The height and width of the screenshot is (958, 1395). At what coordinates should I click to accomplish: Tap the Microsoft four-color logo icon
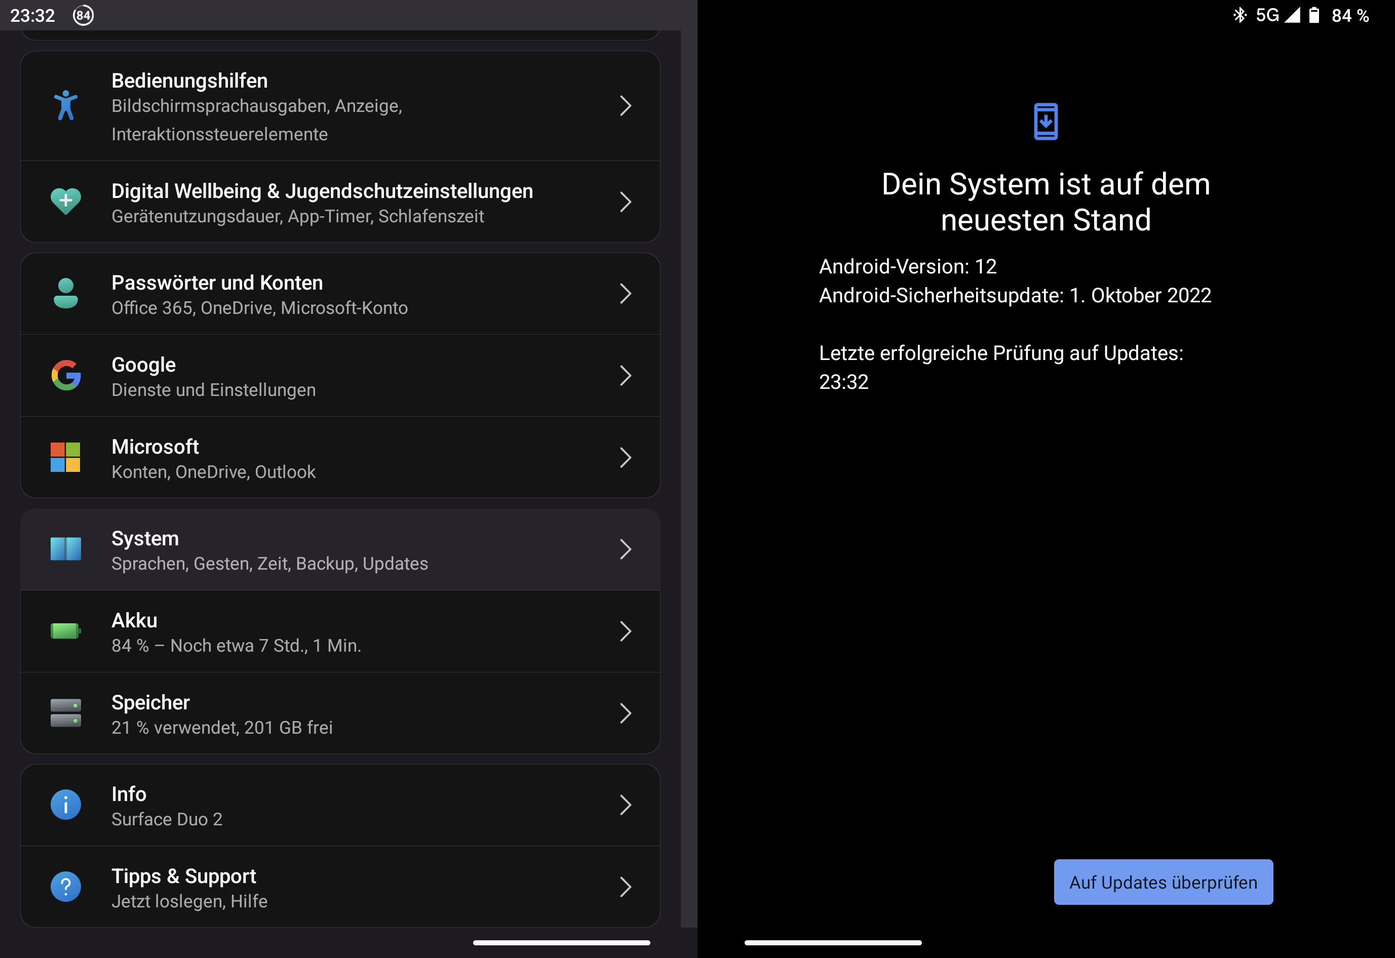pyautogui.click(x=66, y=457)
